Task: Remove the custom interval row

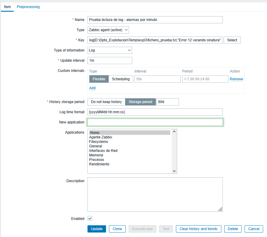Action: (x=236, y=79)
